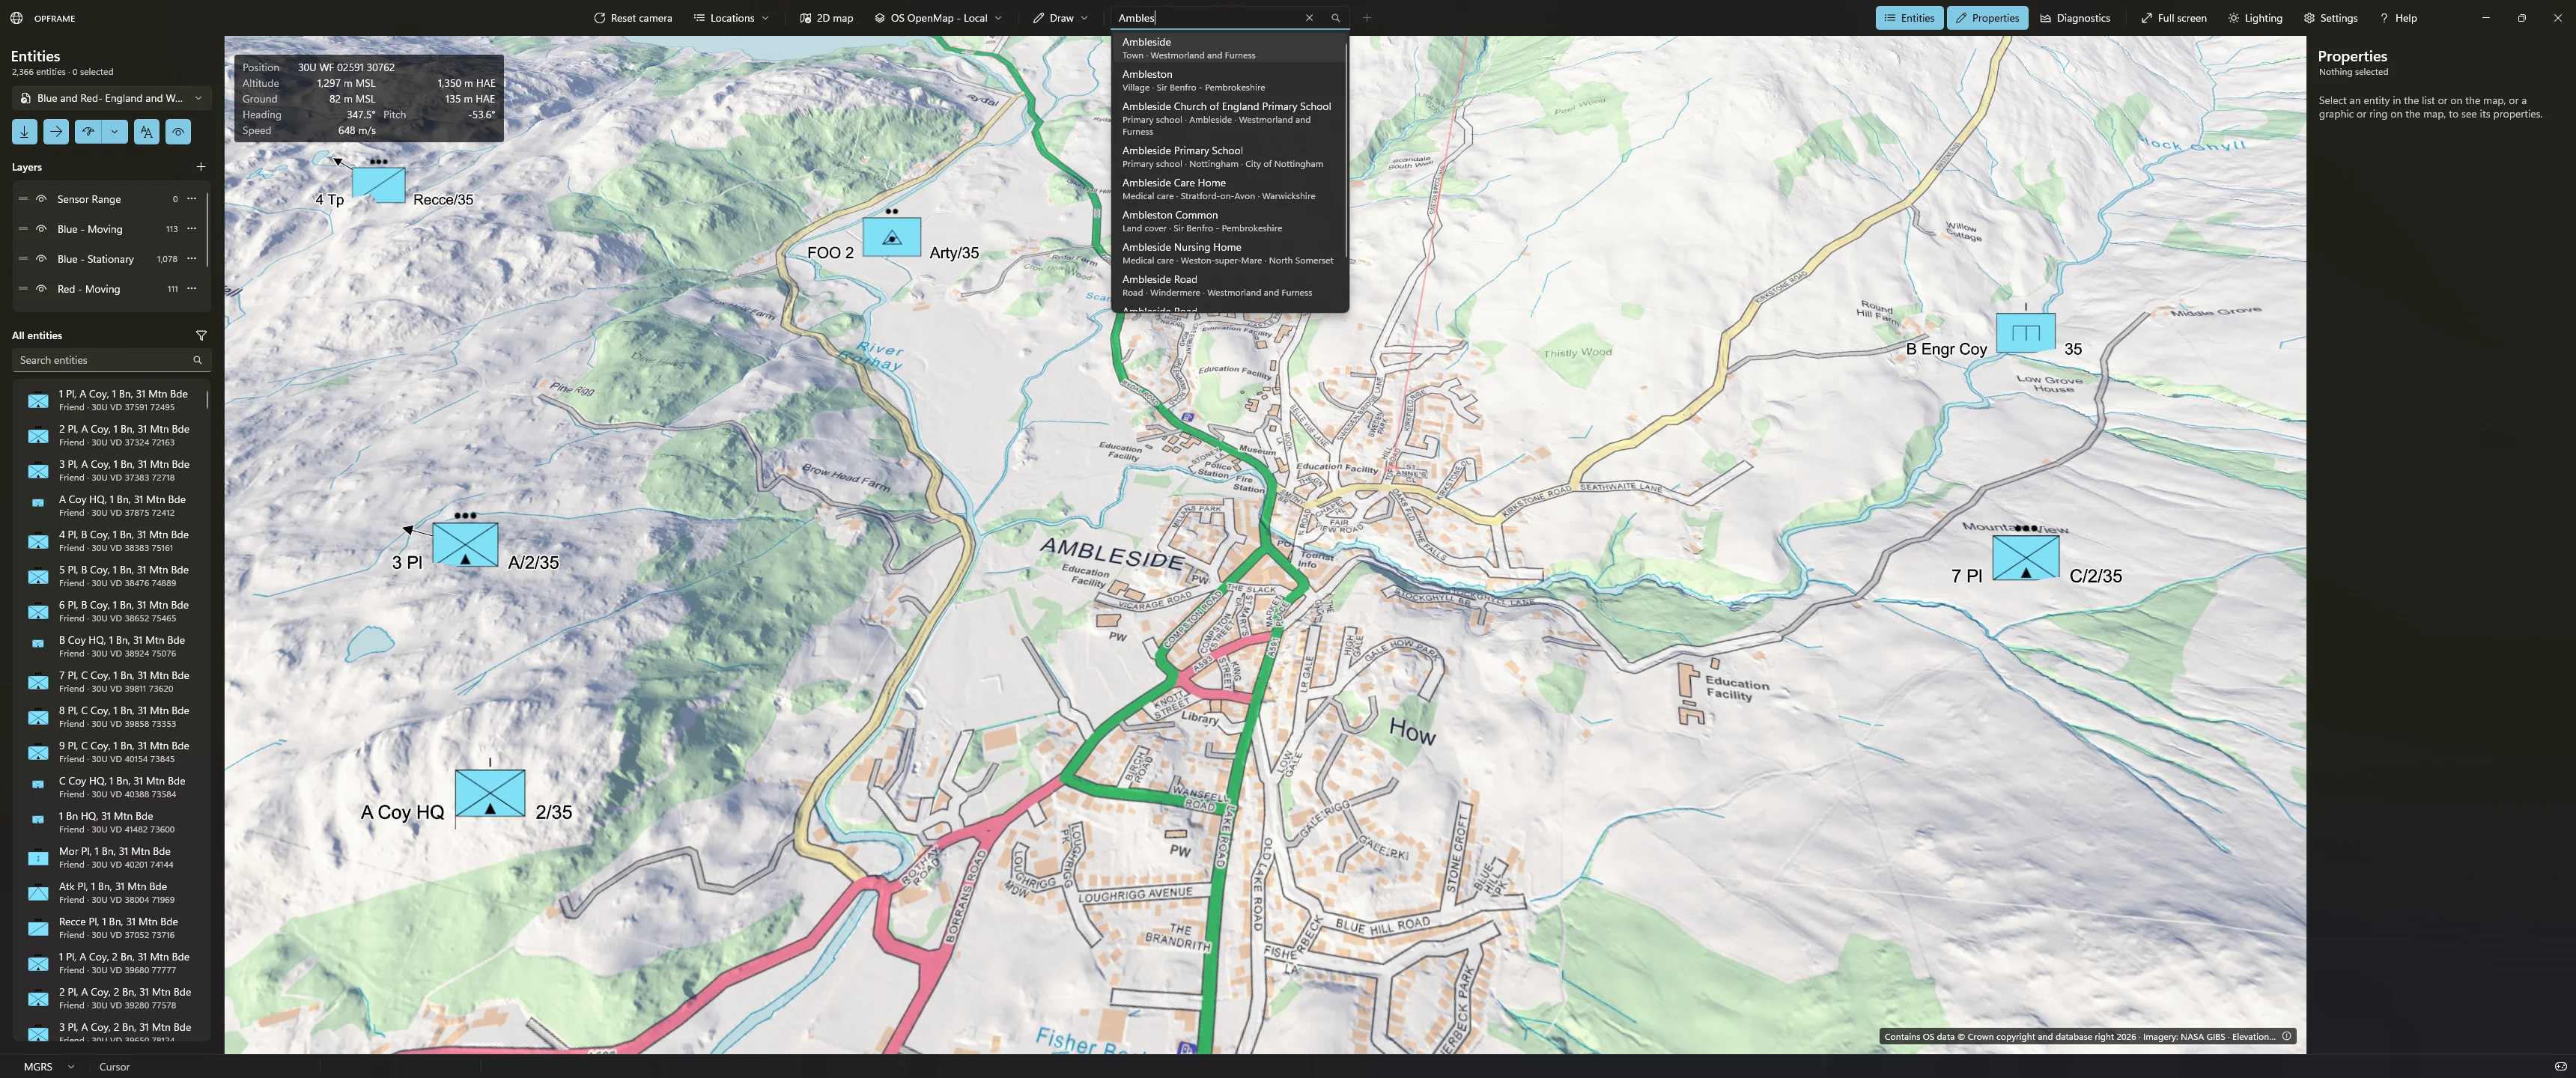Clear the location search text
The image size is (2576, 1078).
pyautogui.click(x=1309, y=18)
